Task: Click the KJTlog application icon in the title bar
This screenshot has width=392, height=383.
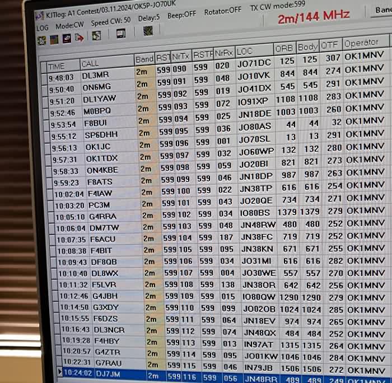Action: 39,16
